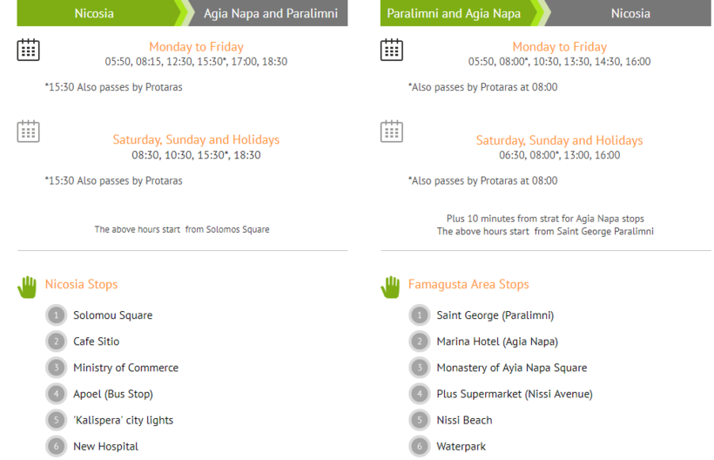Click the Nicosia Stops heading

pos(81,284)
